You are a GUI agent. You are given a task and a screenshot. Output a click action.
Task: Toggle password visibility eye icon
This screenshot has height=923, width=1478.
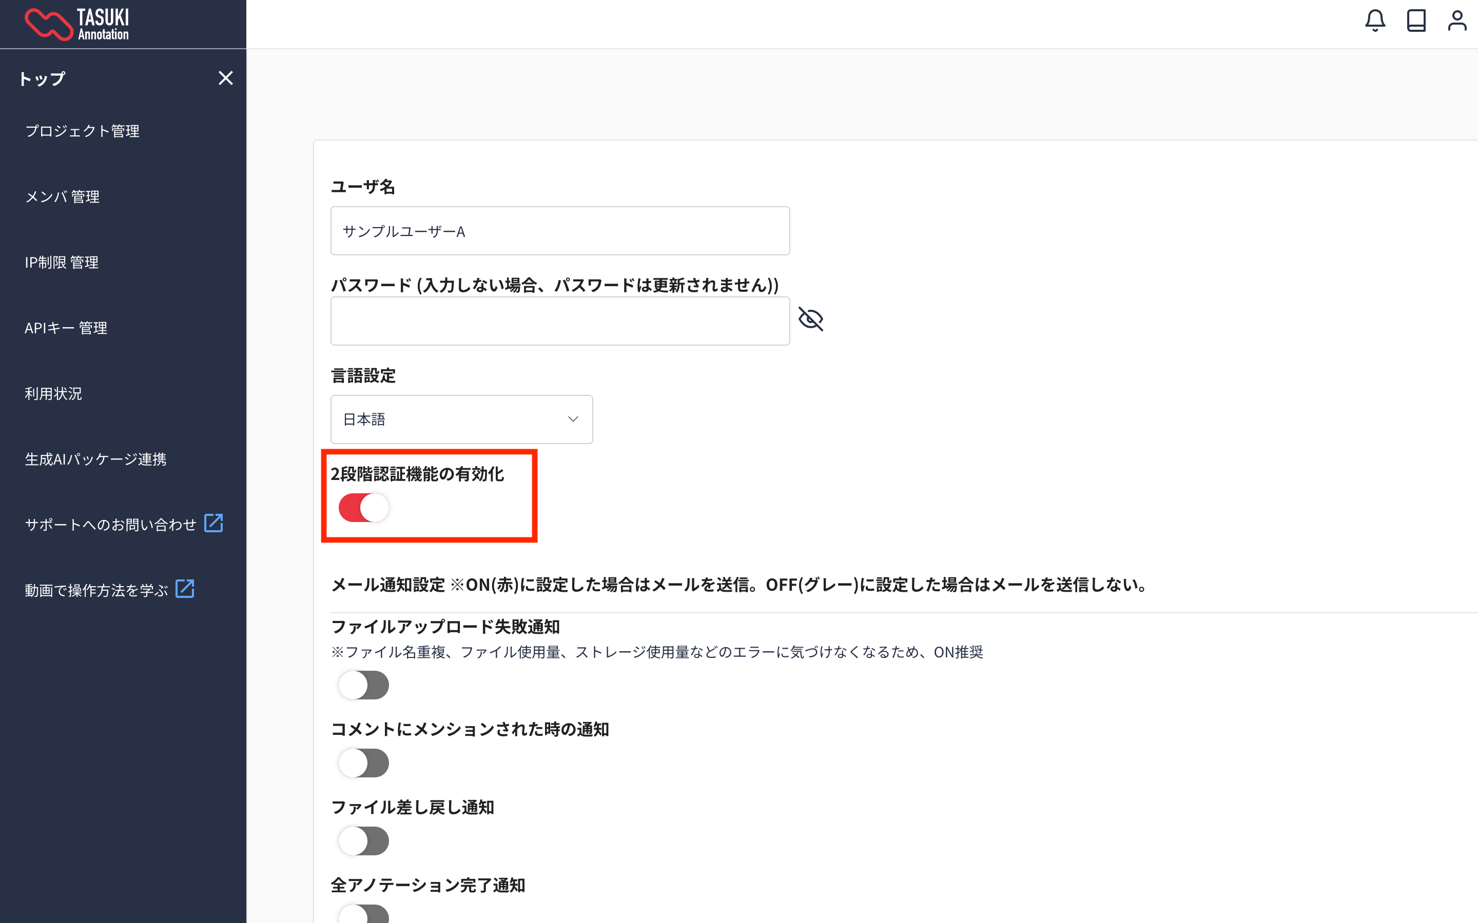(x=810, y=319)
